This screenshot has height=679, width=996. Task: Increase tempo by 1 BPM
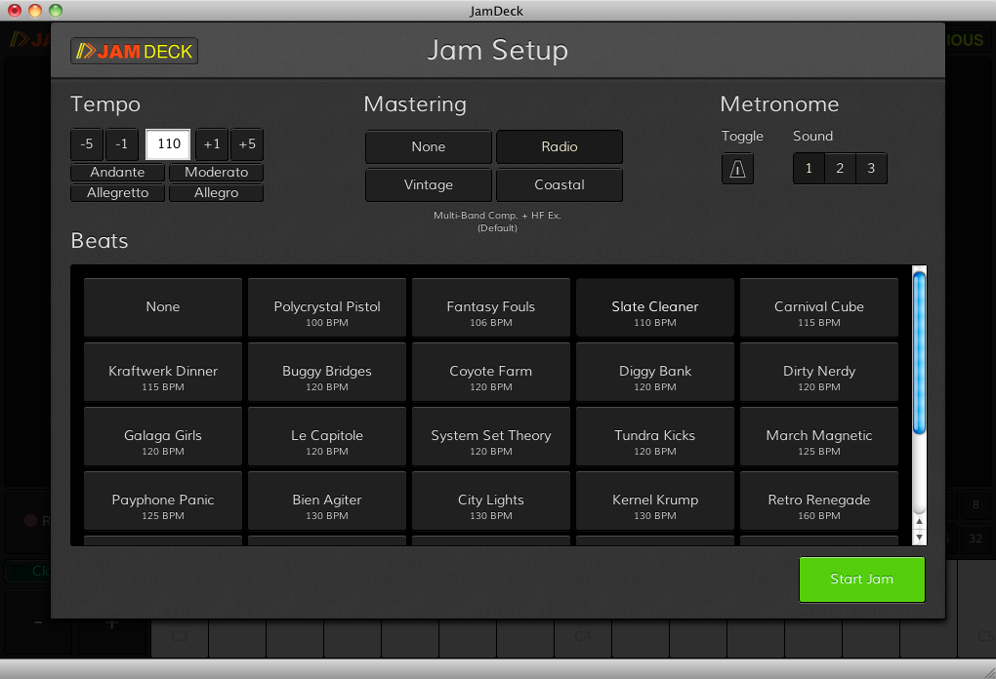[x=212, y=144]
